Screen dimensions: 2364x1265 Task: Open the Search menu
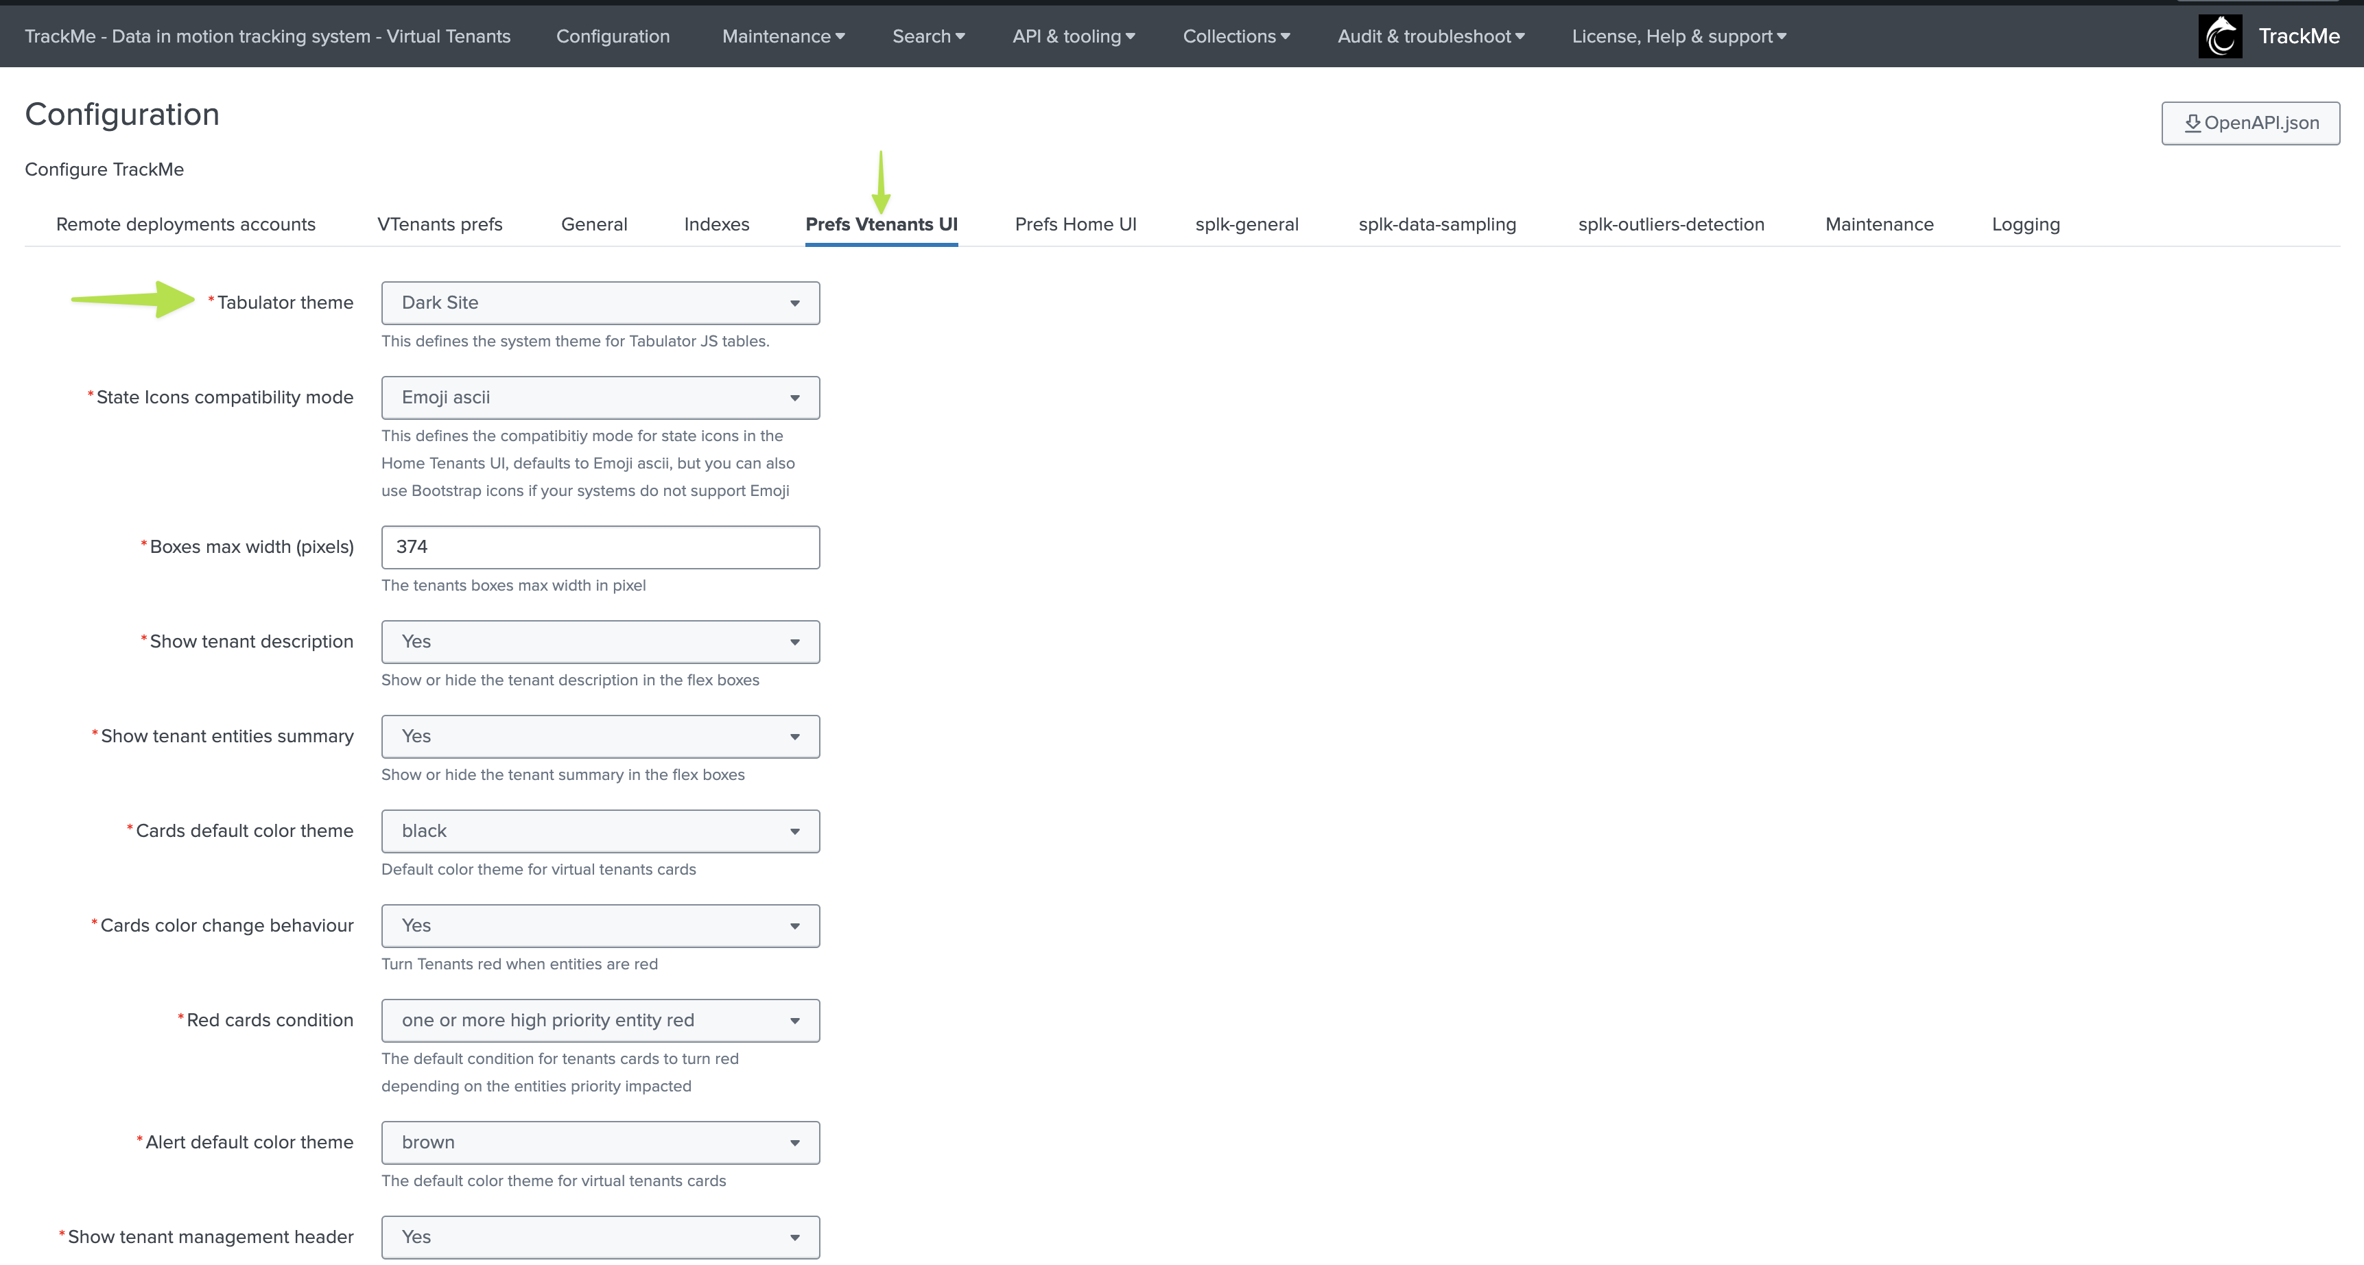point(927,37)
